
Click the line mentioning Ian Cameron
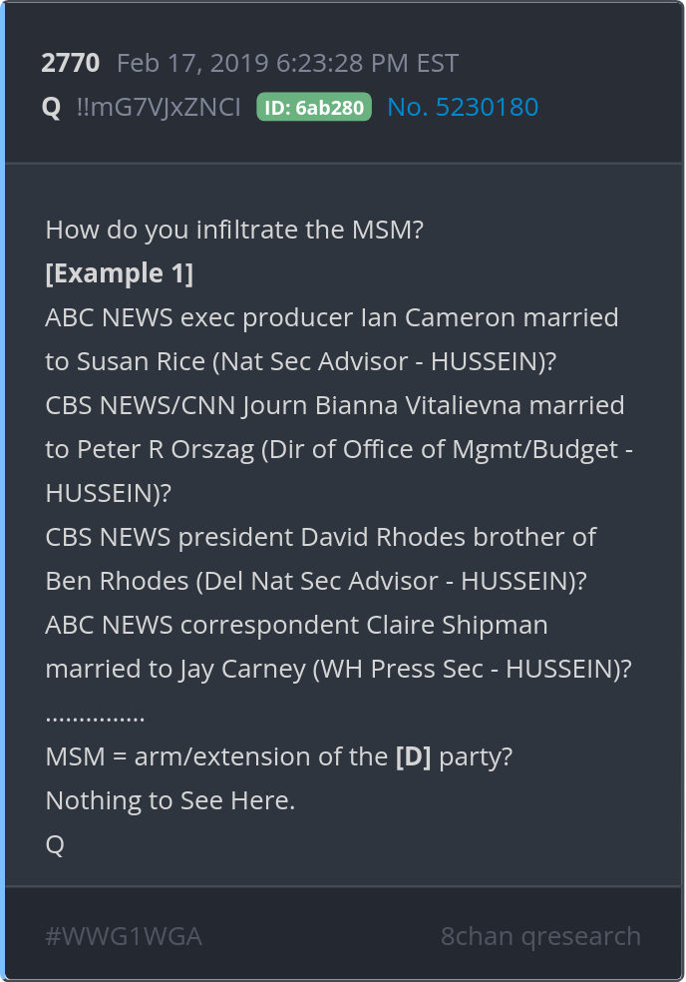pyautogui.click(x=332, y=317)
